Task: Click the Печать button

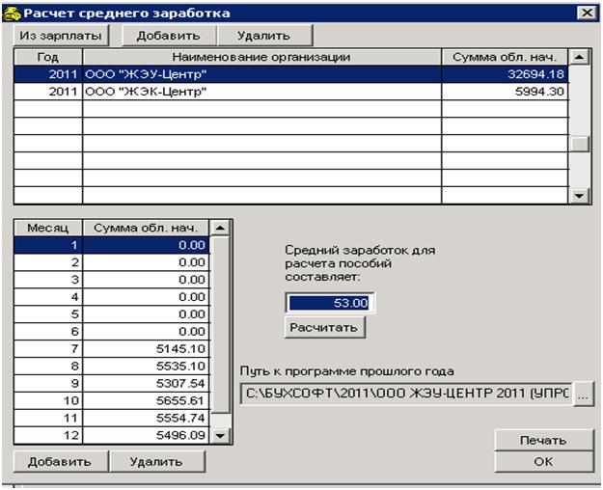Action: pos(544,440)
